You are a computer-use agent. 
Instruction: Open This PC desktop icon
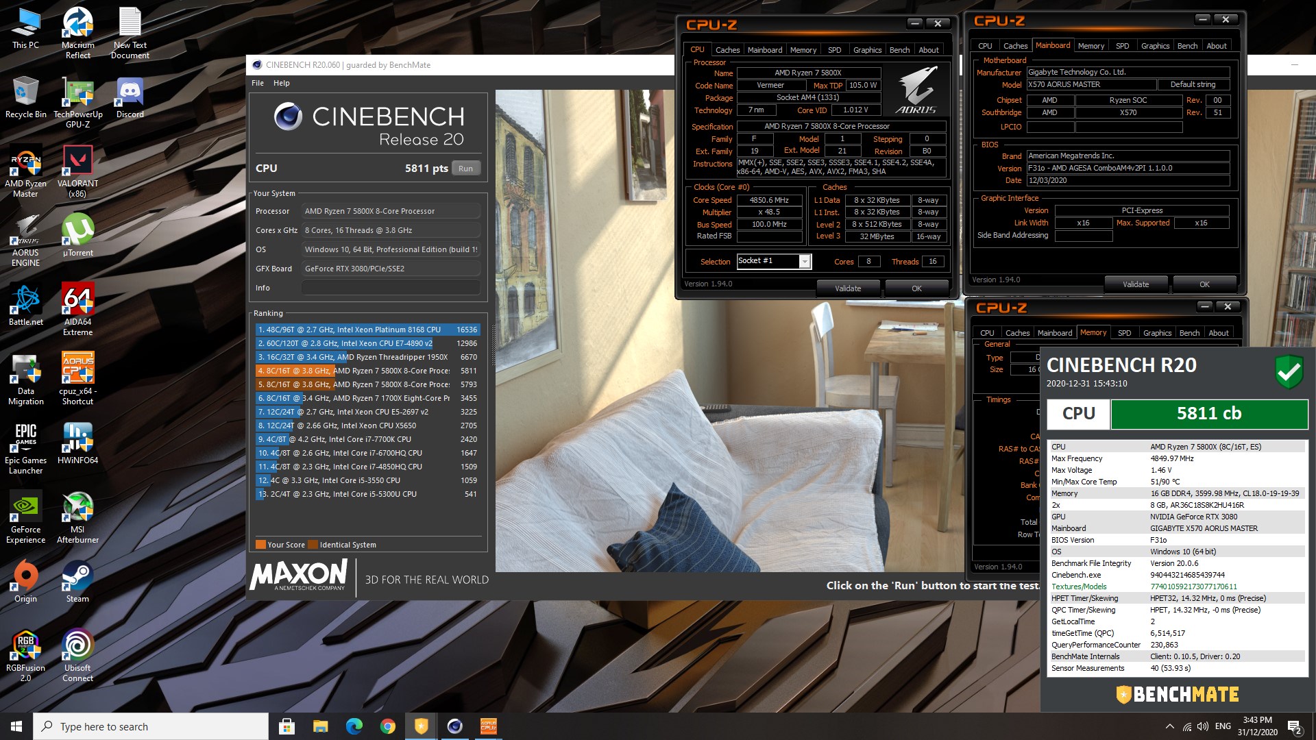26,29
